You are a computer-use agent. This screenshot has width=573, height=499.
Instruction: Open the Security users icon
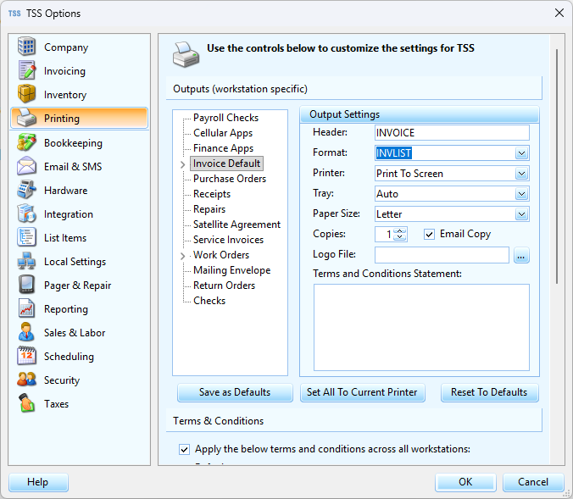[x=27, y=380]
